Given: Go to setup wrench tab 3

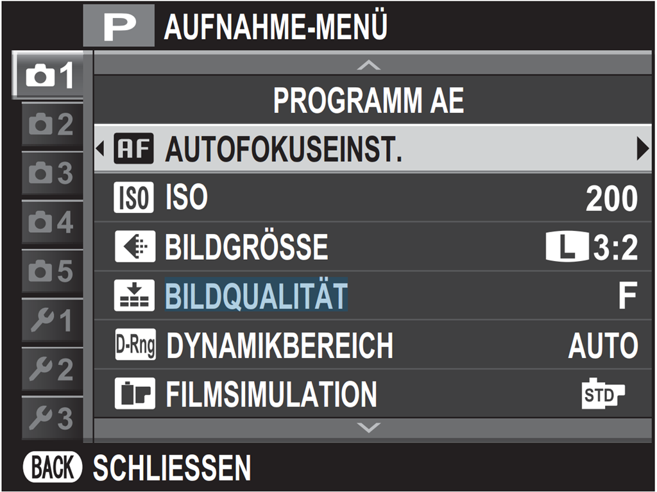Looking at the screenshot, I should point(51,419).
